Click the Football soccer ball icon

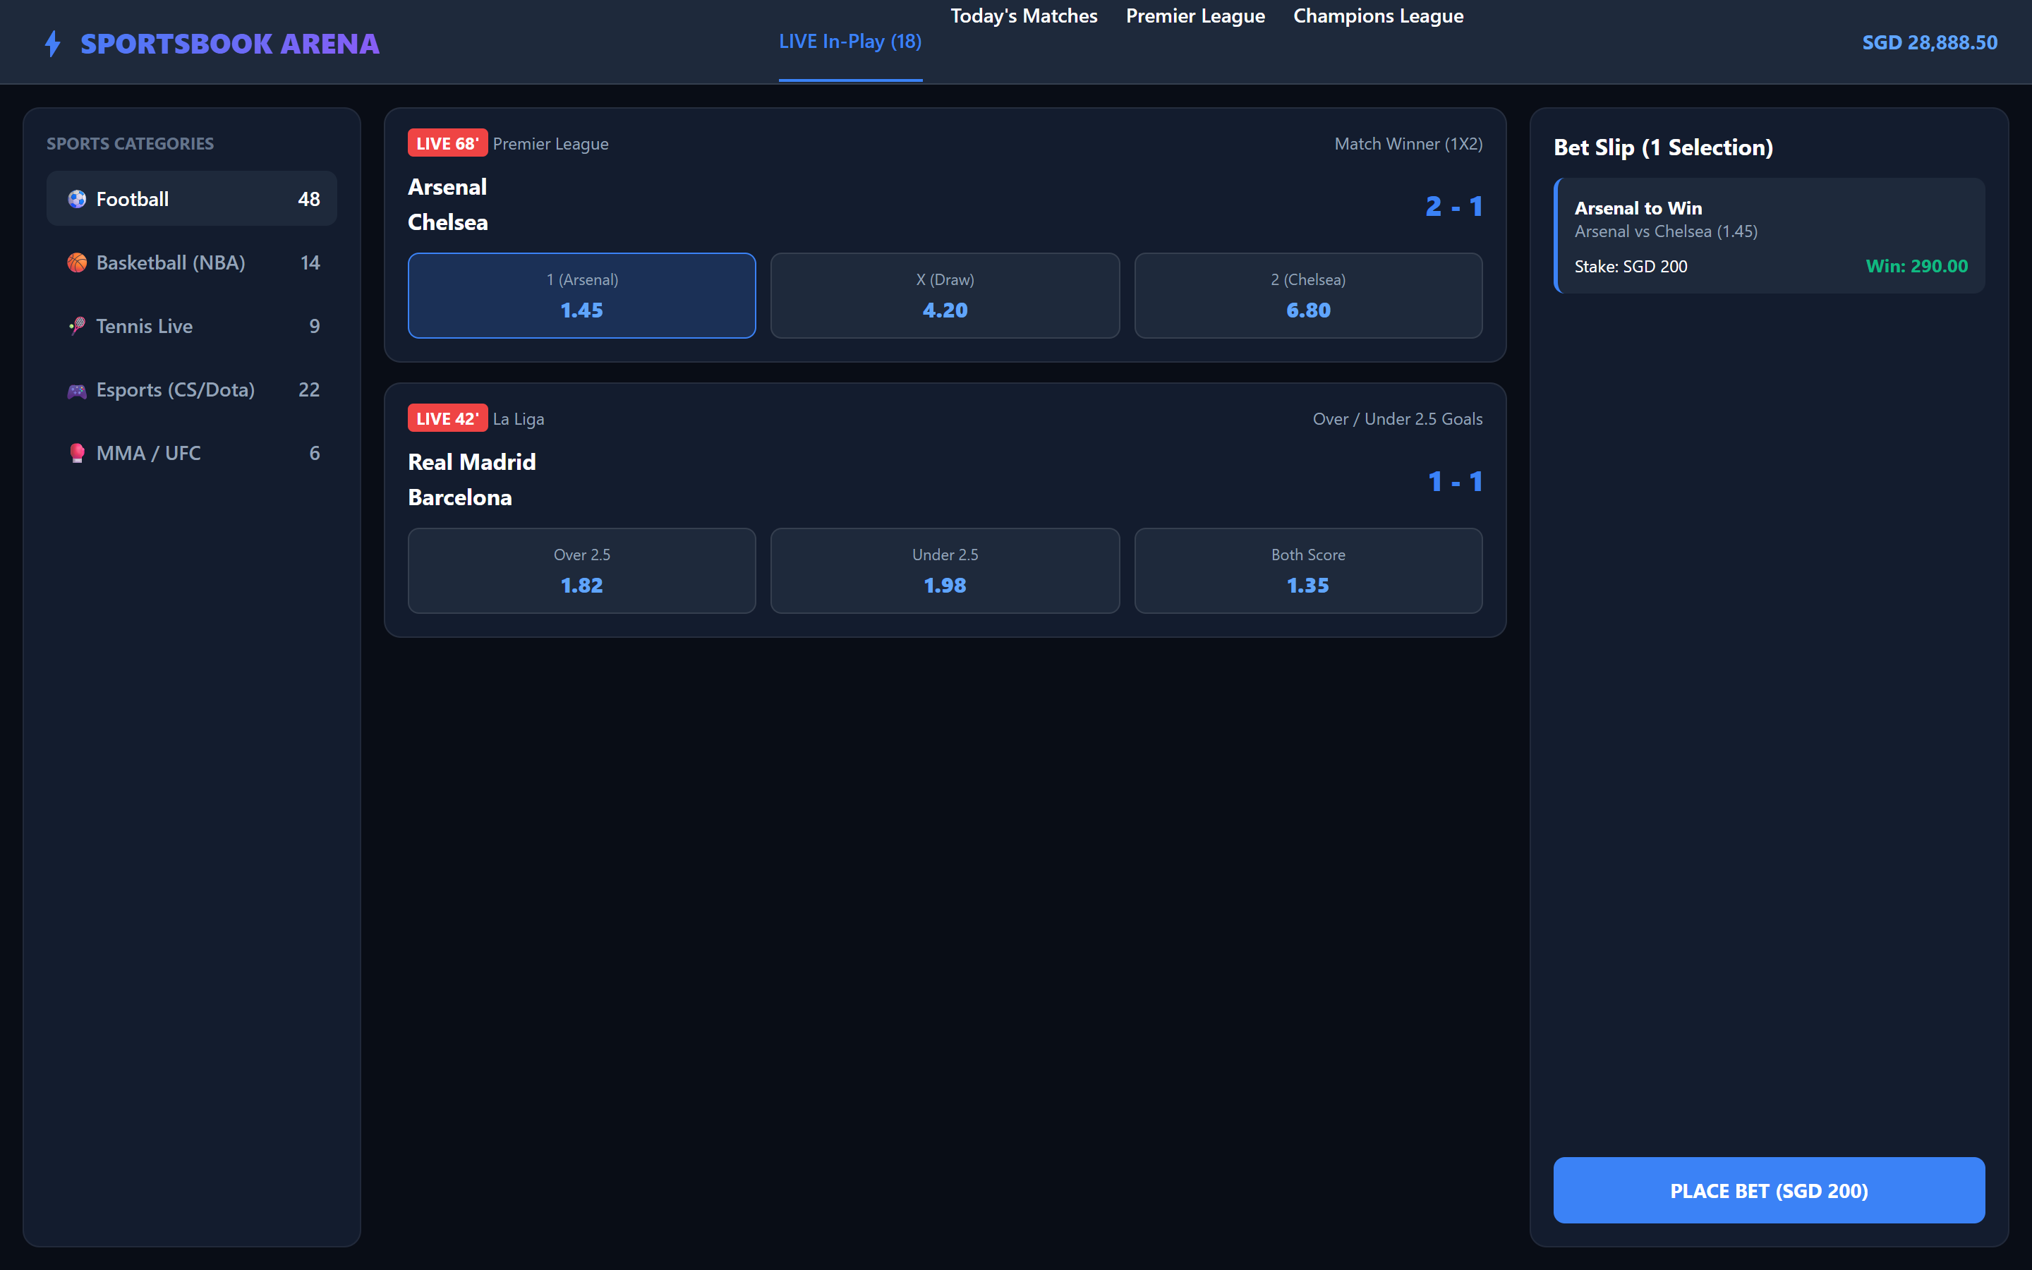tap(77, 199)
